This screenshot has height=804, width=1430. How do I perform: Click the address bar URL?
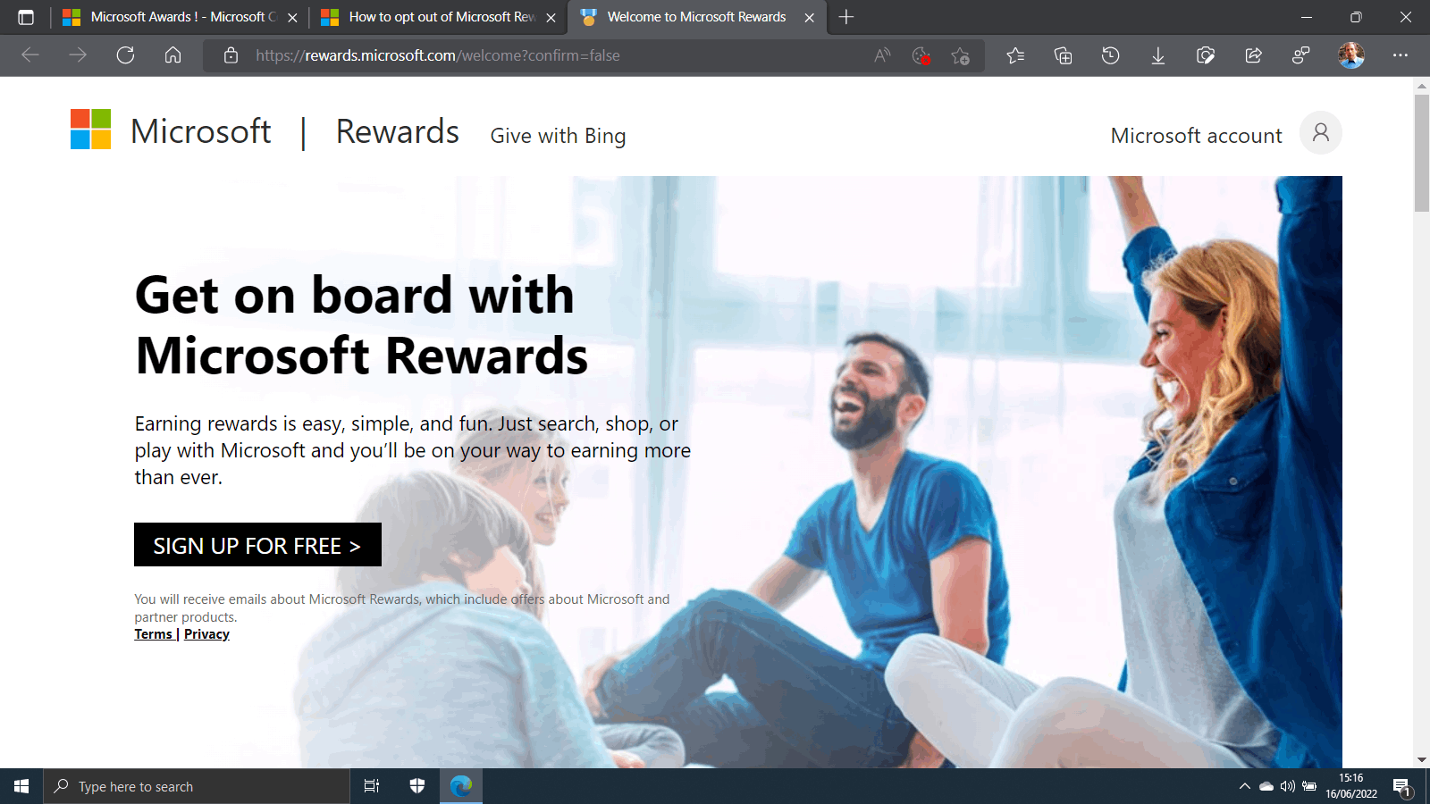click(437, 55)
